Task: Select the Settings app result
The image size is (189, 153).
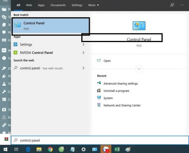Action: [49, 44]
